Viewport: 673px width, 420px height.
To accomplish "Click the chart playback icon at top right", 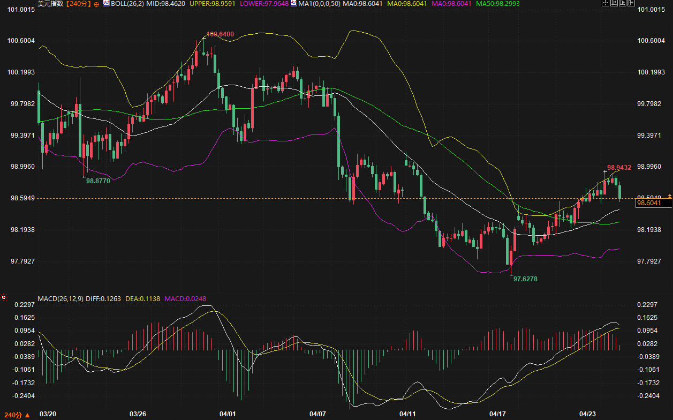I will 623,4.
